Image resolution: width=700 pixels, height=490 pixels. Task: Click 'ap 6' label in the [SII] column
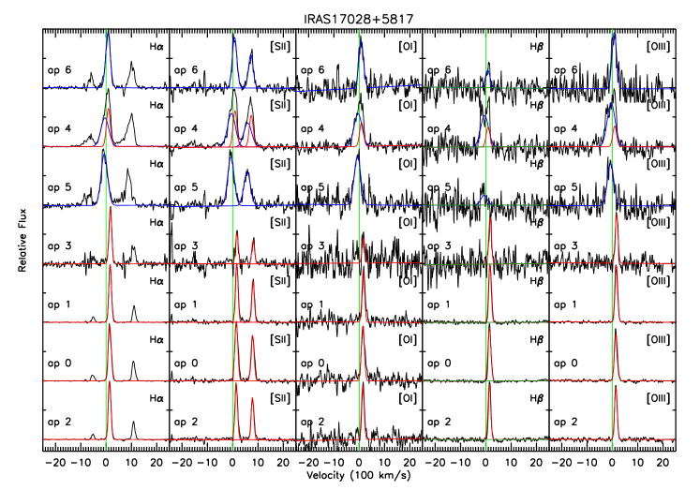point(186,70)
